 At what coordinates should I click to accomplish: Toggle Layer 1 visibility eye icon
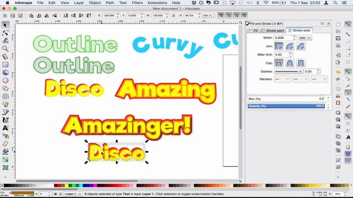tap(55, 194)
